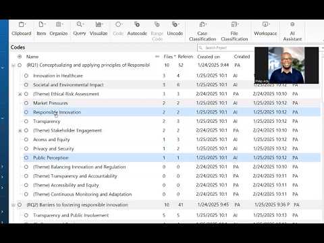Open the Workspace ribbon menu
This screenshot has width=324, height=243.
(x=265, y=29)
